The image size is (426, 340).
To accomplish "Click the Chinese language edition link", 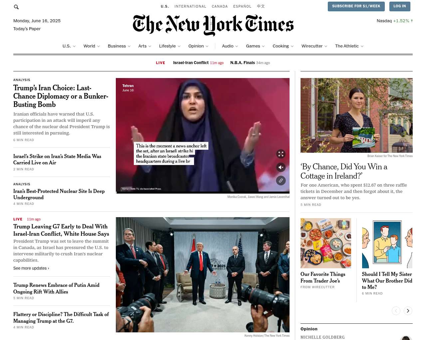I will pos(261,6).
